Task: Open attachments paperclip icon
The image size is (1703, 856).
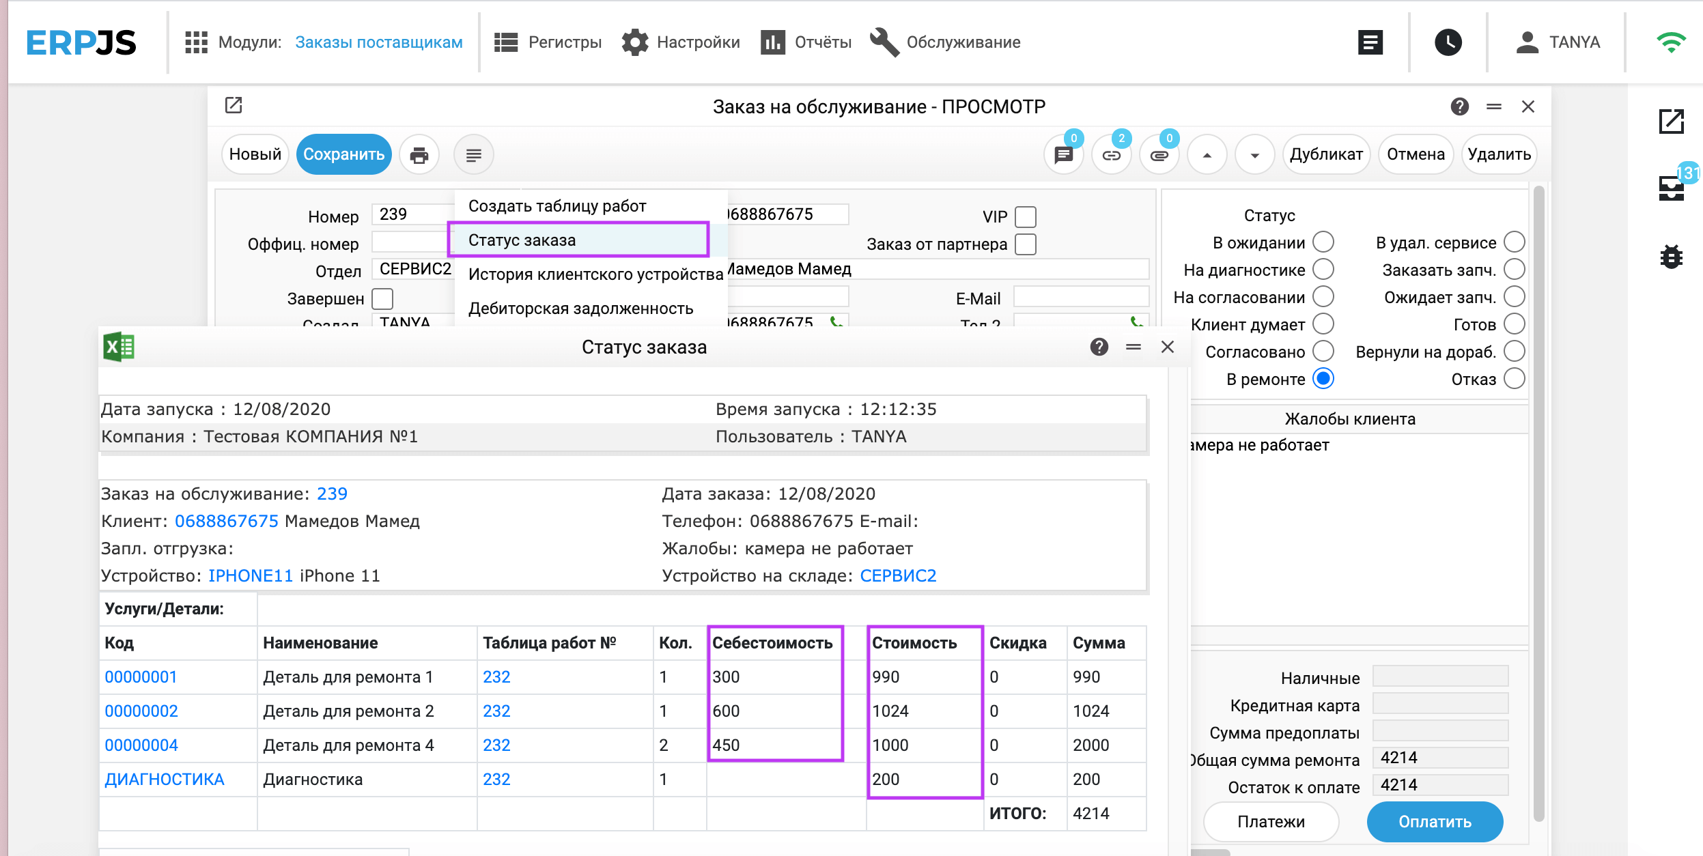Action: (1159, 155)
